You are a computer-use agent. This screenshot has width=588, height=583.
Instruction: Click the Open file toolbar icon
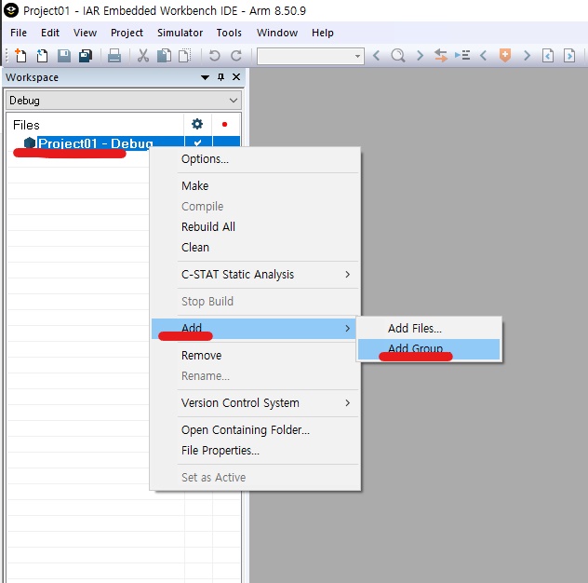coord(42,56)
